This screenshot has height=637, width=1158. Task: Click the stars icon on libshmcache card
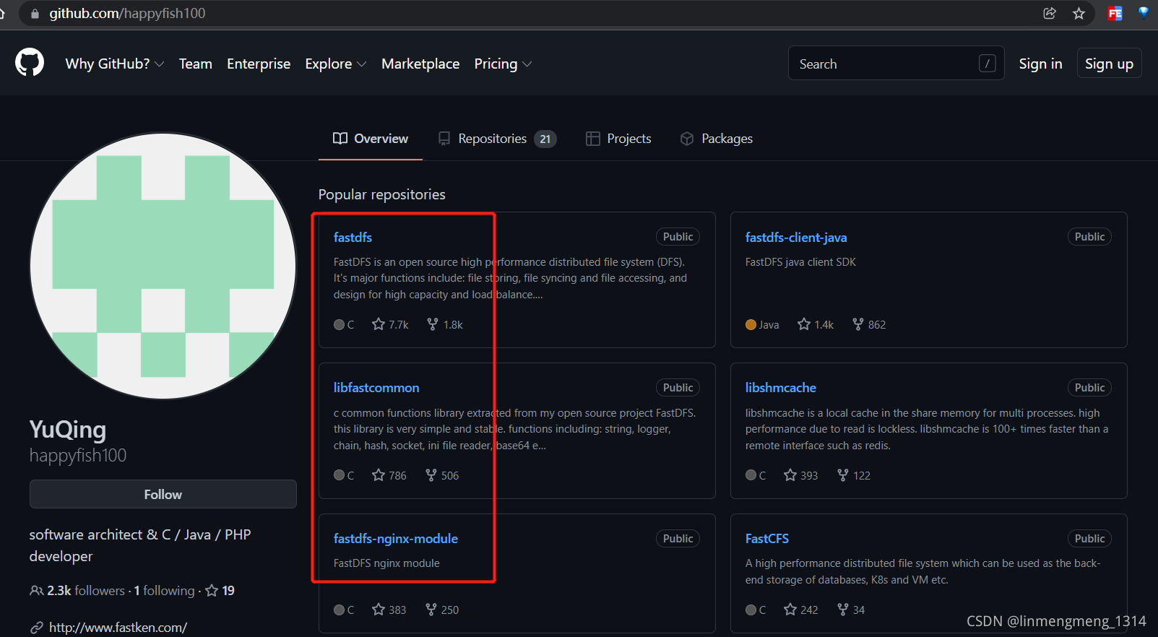[x=790, y=474]
